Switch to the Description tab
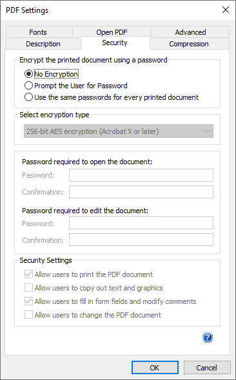Screen dimensions: 236x380 click(x=43, y=44)
